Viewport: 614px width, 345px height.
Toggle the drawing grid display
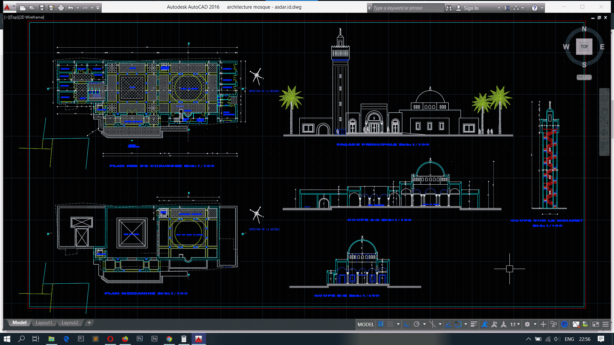381,324
